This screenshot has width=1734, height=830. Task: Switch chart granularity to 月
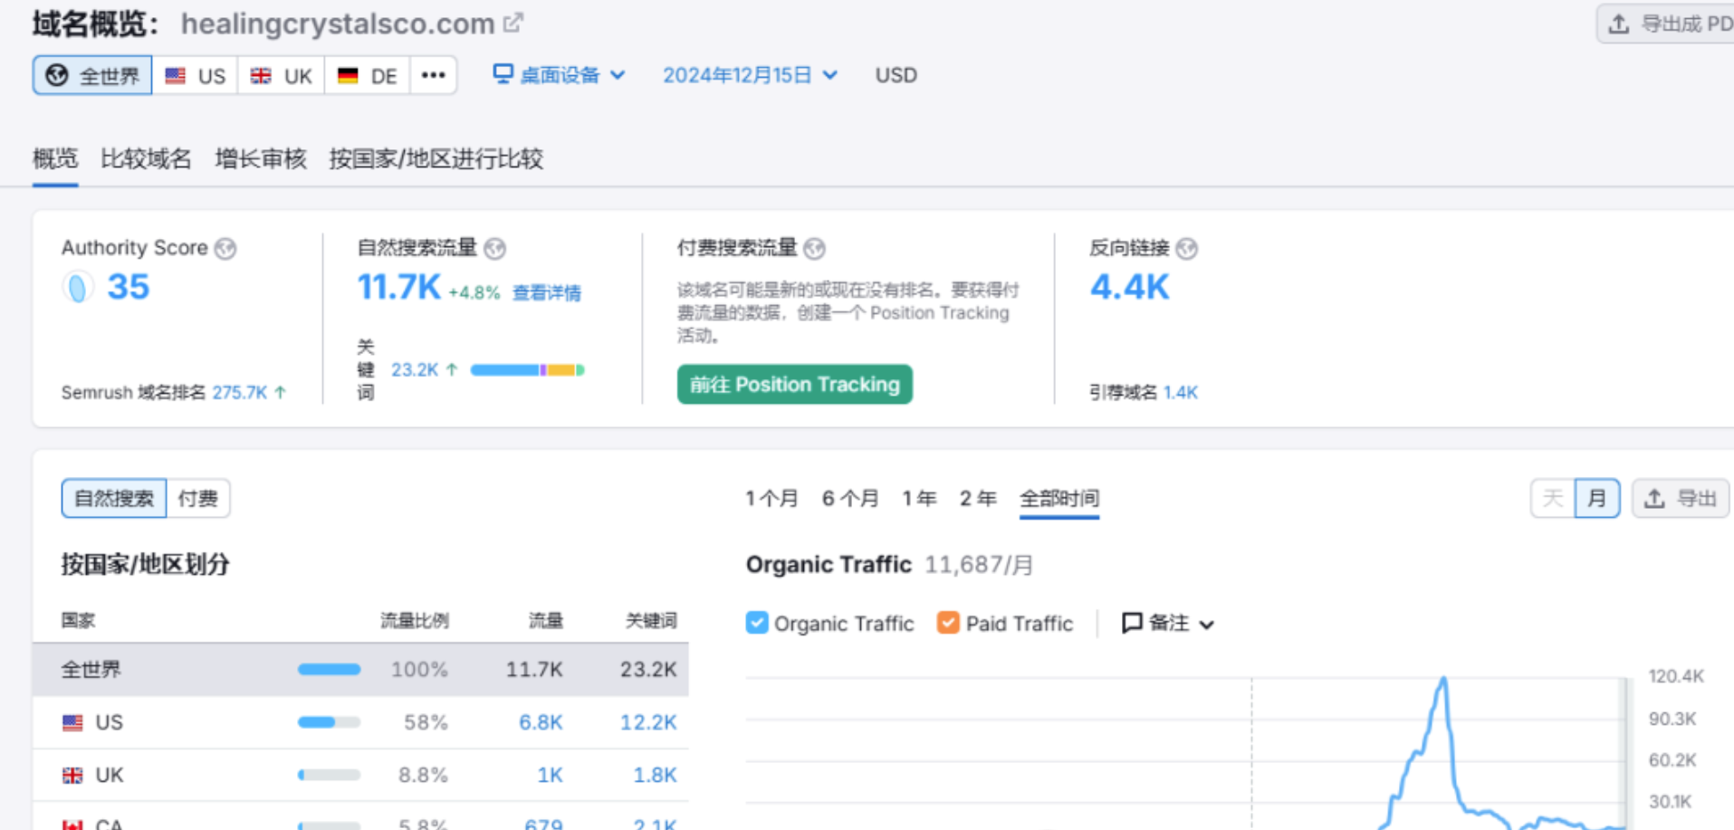click(x=1597, y=499)
